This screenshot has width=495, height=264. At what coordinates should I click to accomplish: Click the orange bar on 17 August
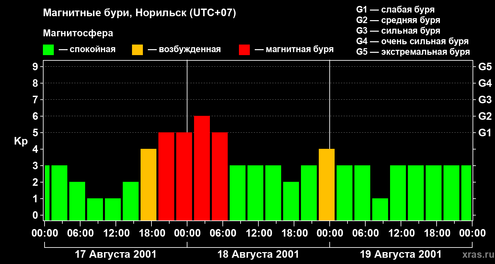tap(148, 184)
